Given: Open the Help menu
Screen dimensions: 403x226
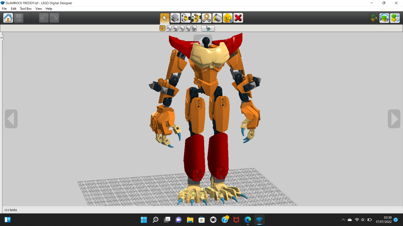Looking at the screenshot, I should click(49, 9).
